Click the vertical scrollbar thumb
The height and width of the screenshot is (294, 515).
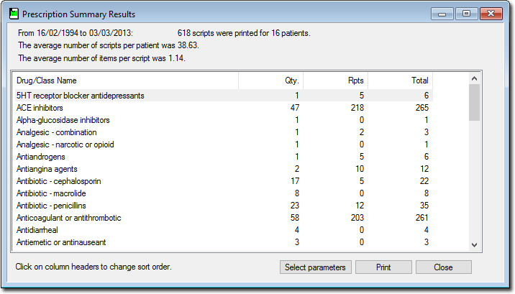tap(474, 102)
